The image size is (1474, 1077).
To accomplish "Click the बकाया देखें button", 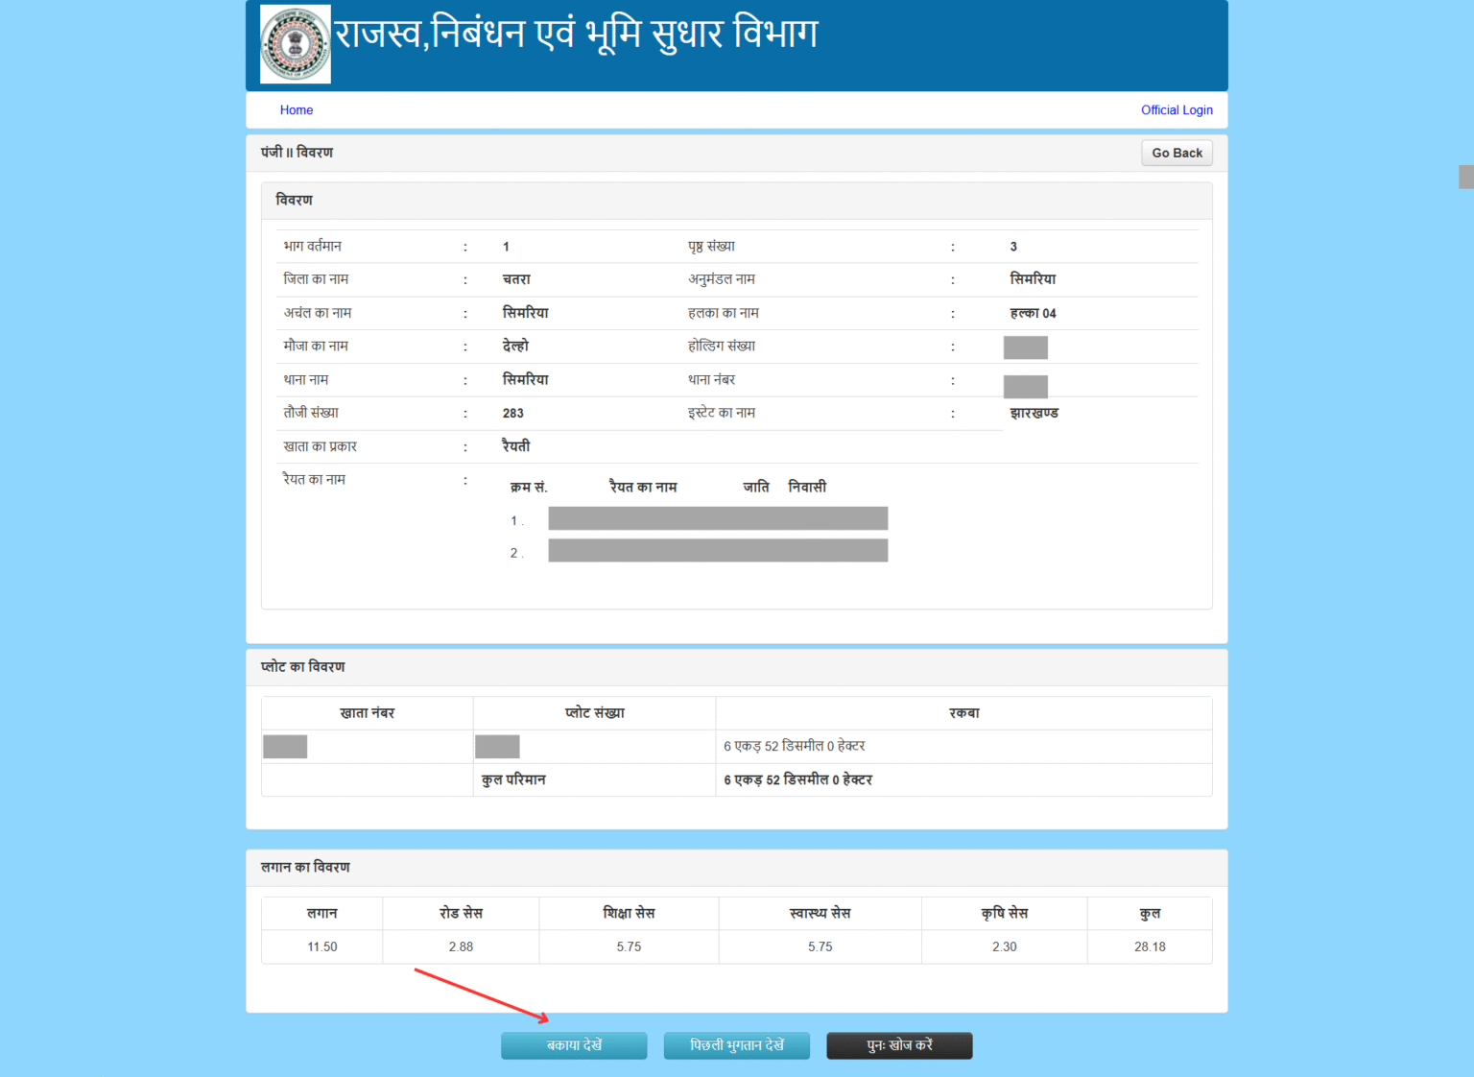I will tap(574, 1045).
